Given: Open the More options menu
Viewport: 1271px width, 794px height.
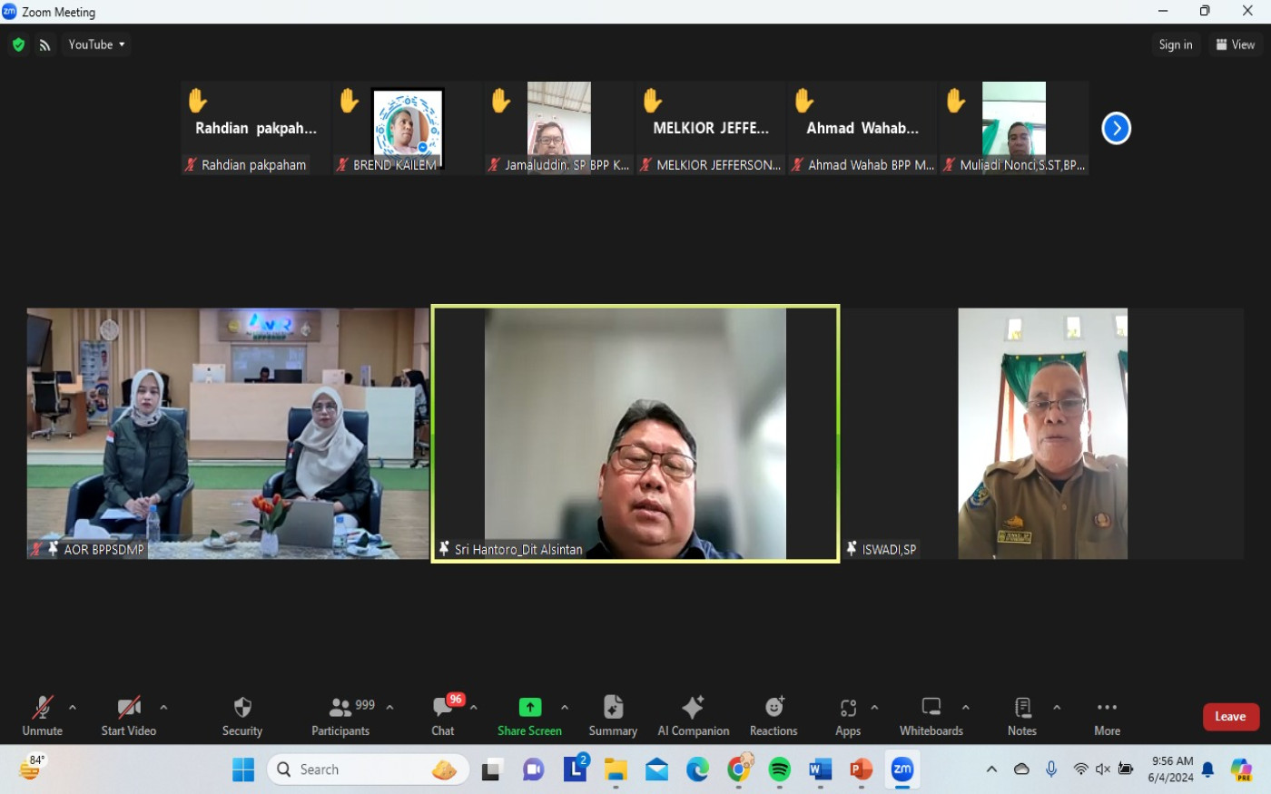Looking at the screenshot, I should click(x=1107, y=716).
